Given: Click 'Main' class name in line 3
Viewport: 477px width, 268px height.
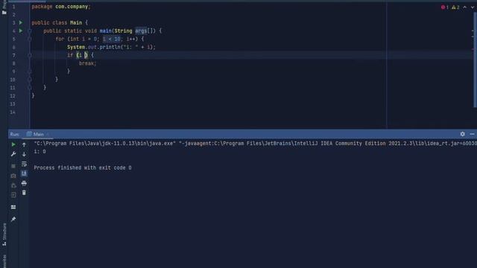Looking at the screenshot, I should point(76,23).
